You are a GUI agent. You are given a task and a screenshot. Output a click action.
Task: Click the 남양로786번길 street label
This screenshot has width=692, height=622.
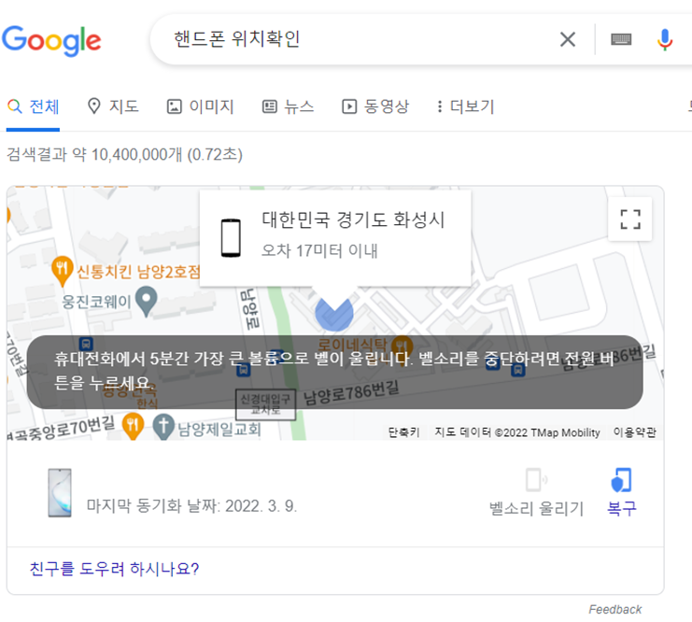pos(351,391)
